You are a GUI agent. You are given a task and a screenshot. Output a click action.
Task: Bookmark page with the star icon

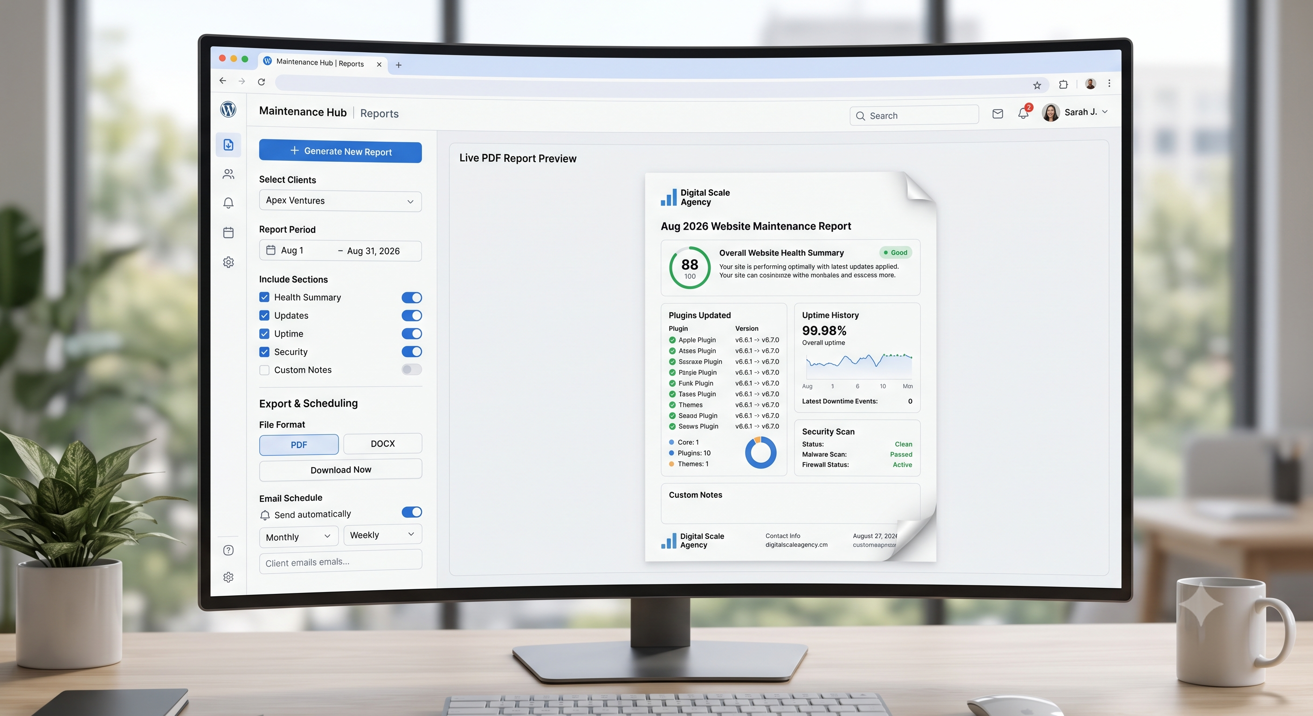[1037, 85]
